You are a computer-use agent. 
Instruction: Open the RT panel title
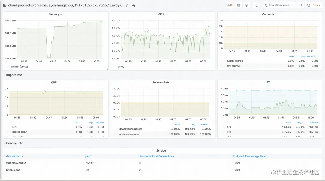(x=268, y=82)
